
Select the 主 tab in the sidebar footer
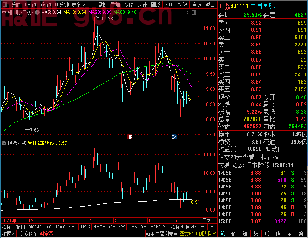(x=290, y=234)
